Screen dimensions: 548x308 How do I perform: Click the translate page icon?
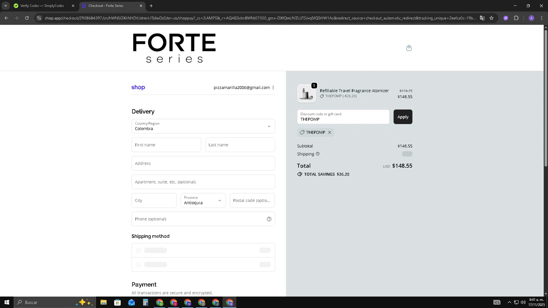click(482, 18)
